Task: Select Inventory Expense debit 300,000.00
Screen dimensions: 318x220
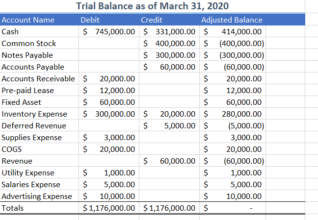Action: 109,114
